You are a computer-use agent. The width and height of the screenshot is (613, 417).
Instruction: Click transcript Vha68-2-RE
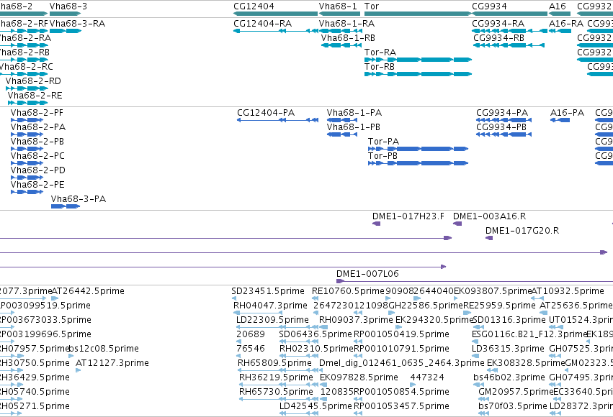[x=35, y=96]
